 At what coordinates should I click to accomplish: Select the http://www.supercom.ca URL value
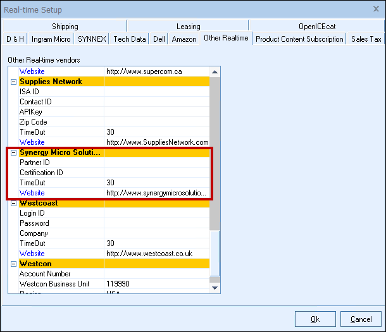pyautogui.click(x=144, y=71)
